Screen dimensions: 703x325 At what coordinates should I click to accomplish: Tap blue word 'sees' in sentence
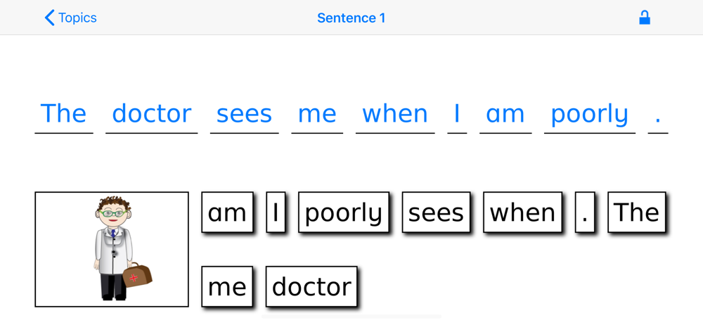point(245,114)
